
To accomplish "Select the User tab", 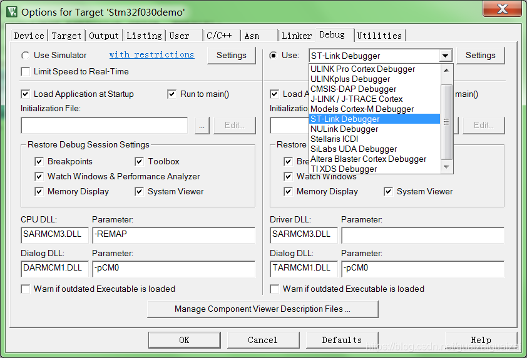I will (184, 36).
